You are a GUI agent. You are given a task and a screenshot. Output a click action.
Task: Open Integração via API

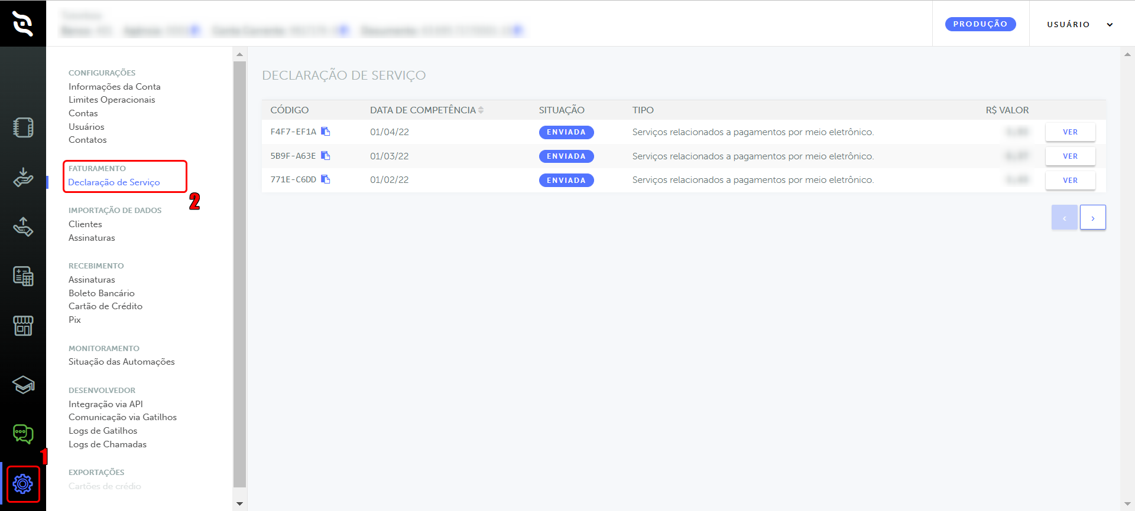(x=106, y=404)
